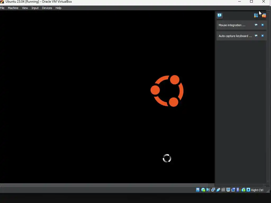Toggle the notification center speech-bubble icon
Screen dimensions: 271x203
220,16
